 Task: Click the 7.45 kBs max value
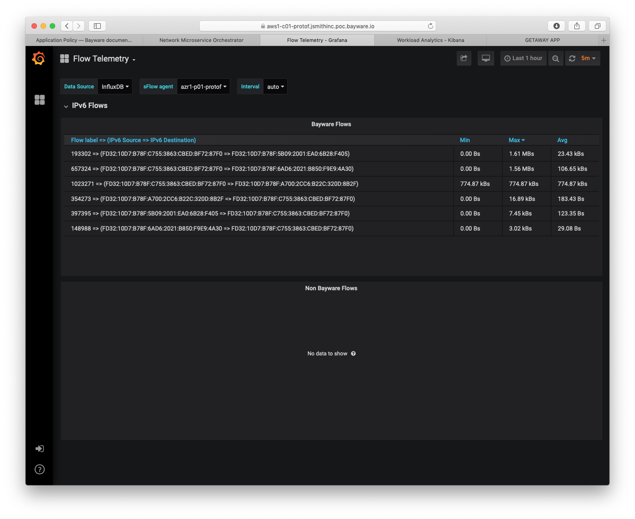point(520,214)
